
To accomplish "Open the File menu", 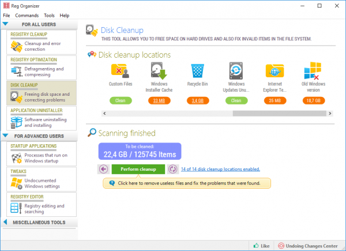I will tap(6, 16).
